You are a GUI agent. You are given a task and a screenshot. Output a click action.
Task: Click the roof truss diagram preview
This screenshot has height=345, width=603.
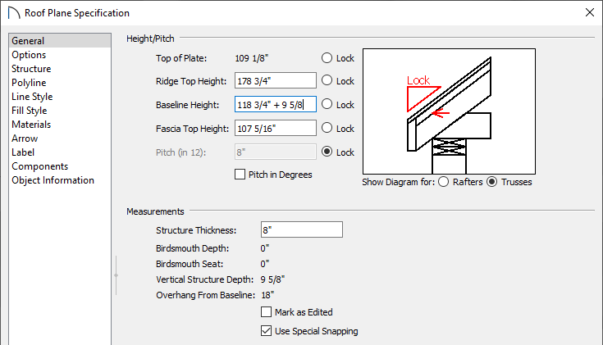point(449,111)
